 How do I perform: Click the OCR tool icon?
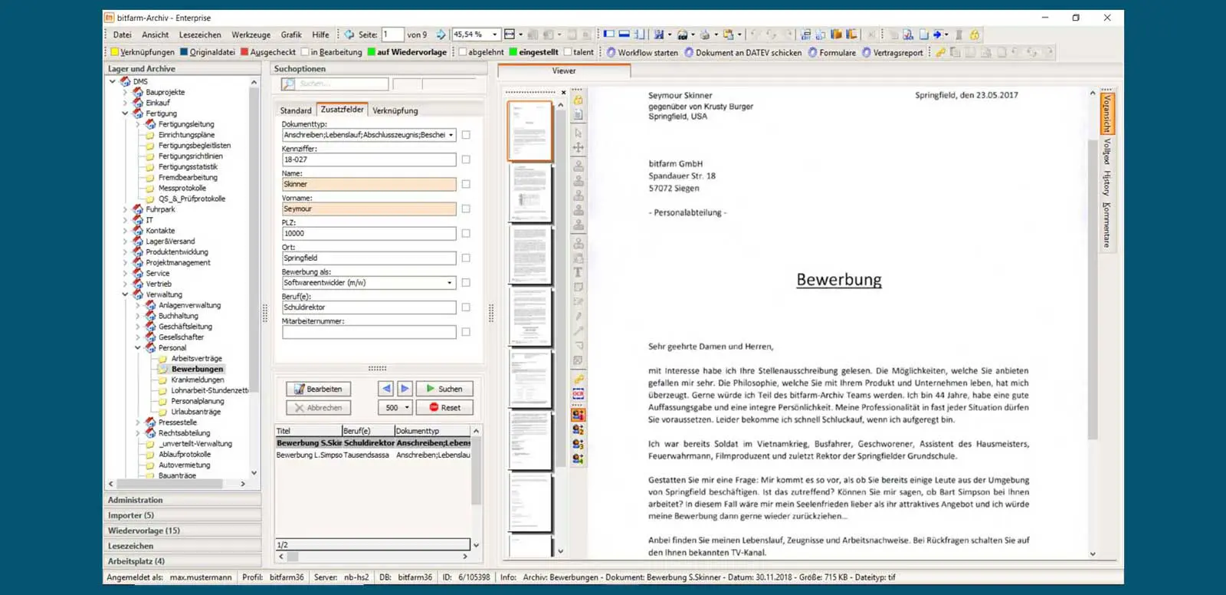point(579,394)
